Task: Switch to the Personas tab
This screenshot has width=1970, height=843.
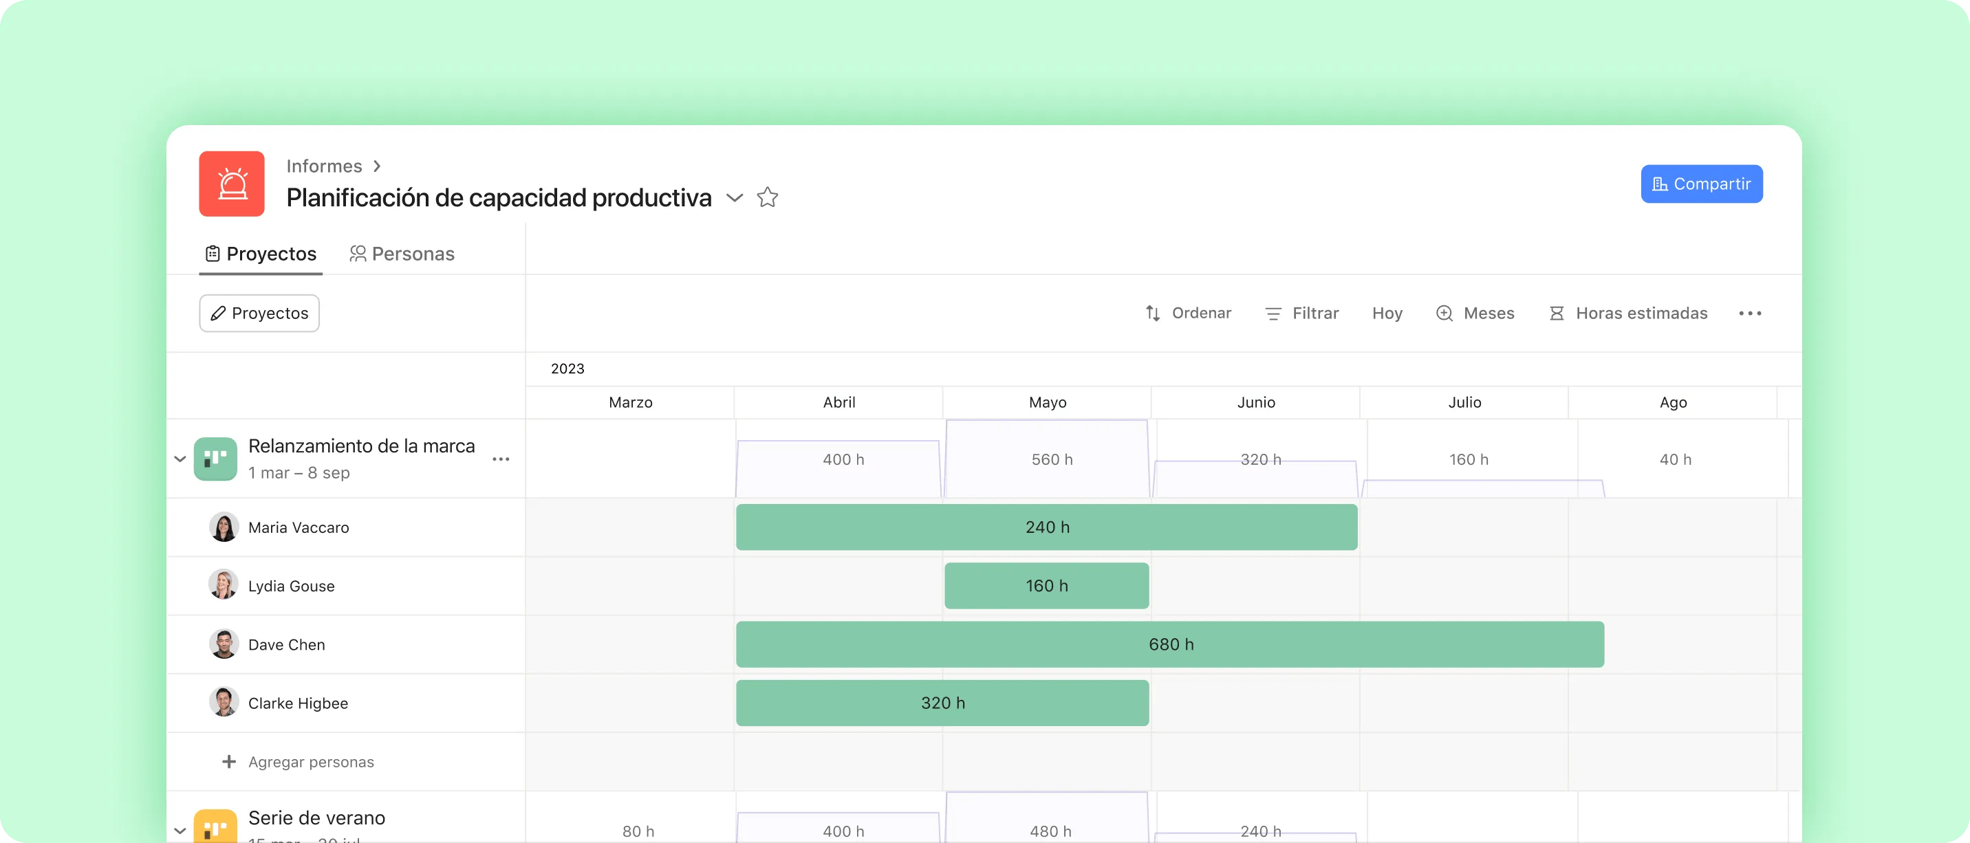Action: click(x=402, y=254)
